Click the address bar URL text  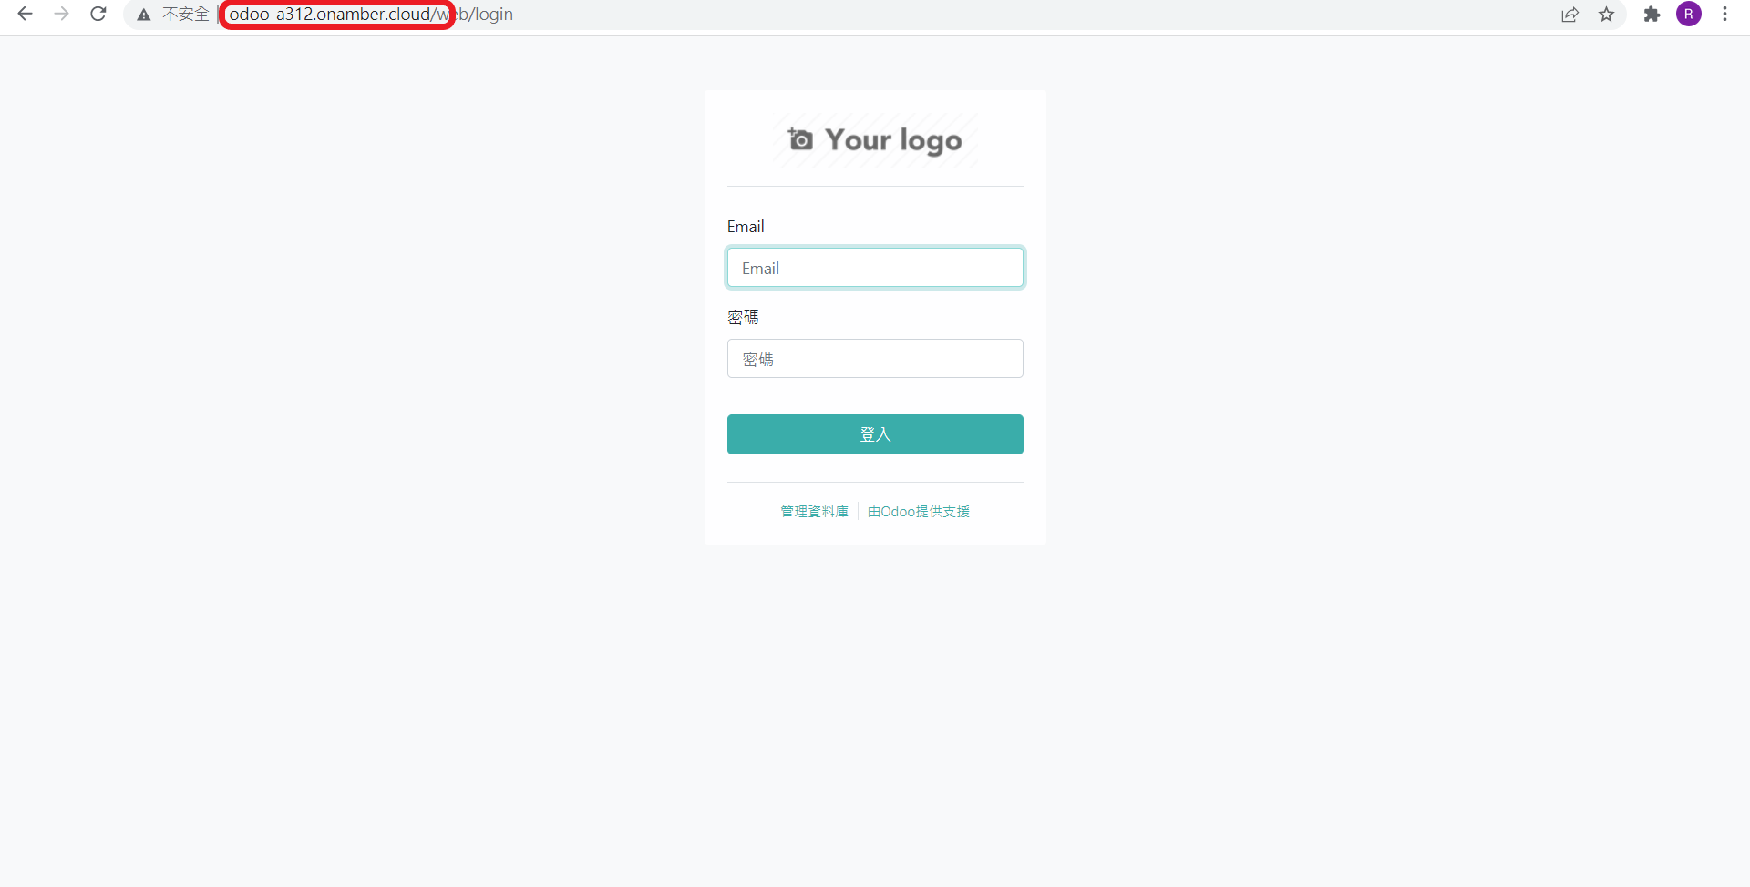pos(371,15)
